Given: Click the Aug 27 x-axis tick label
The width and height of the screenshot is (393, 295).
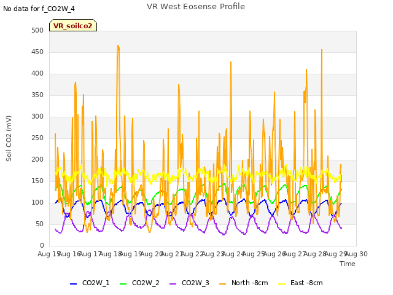Looking at the screenshot, I should [x=295, y=254].
